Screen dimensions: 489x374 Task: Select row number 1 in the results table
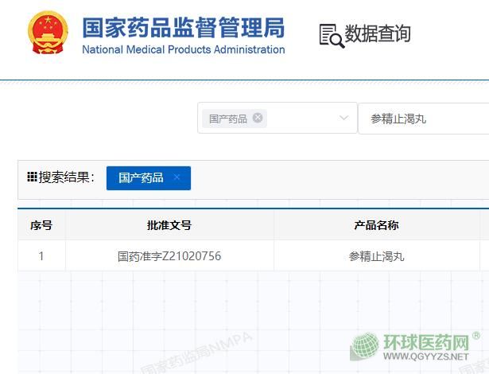pos(41,256)
